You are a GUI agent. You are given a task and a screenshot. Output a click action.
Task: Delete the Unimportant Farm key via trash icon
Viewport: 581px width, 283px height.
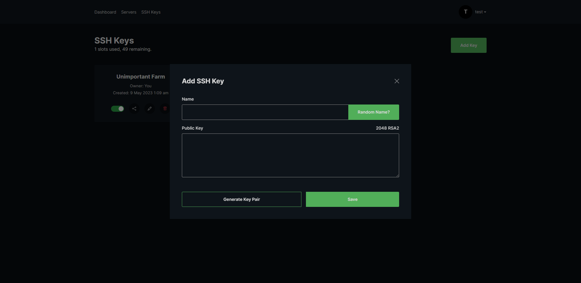coord(165,108)
